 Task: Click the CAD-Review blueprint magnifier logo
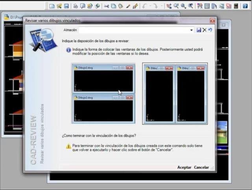43,40
